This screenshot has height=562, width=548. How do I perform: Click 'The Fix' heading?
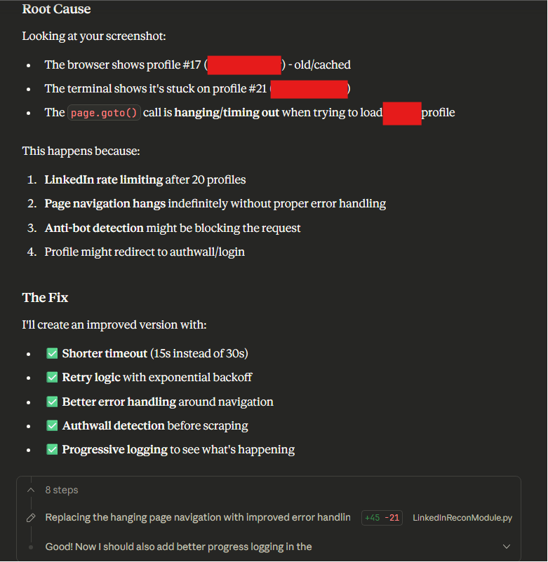click(x=45, y=297)
